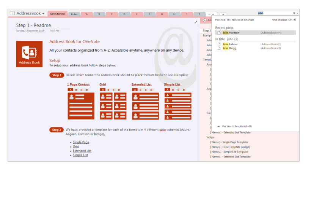This screenshot has width=311, height=213.
Task: Clear the search with X button
Action: [294, 13]
